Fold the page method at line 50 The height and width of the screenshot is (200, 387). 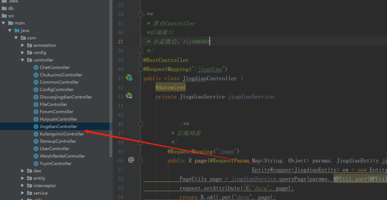[141, 161]
